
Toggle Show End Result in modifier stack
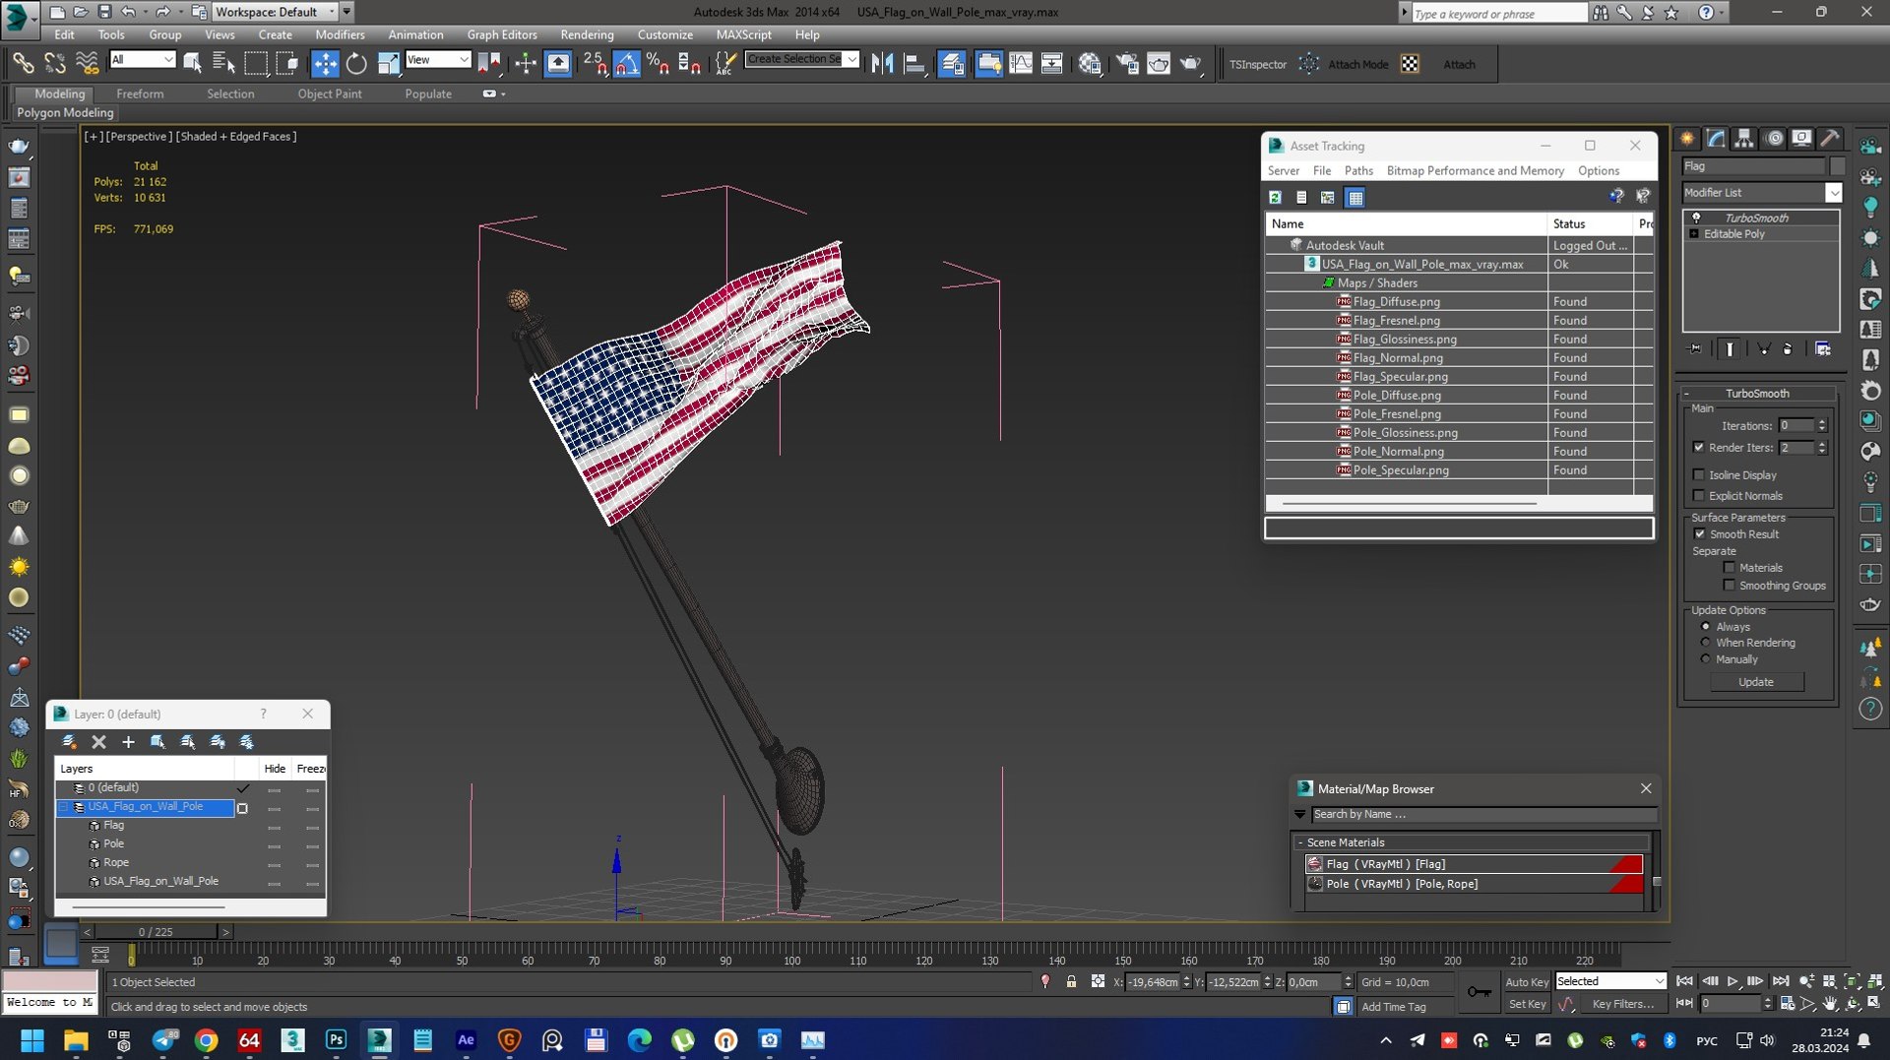tap(1730, 348)
